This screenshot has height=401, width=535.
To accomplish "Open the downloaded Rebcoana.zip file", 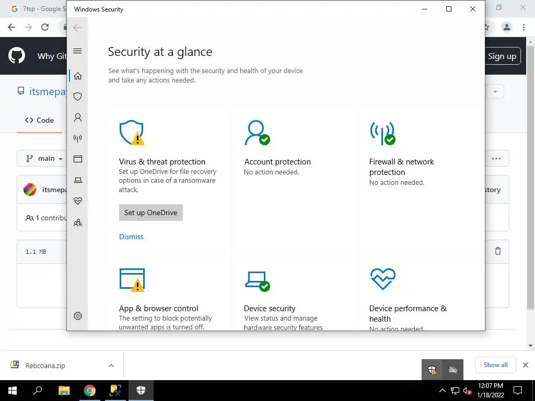I will [45, 365].
